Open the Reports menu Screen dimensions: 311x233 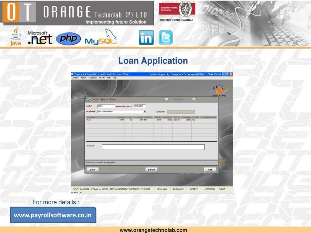click(101, 78)
